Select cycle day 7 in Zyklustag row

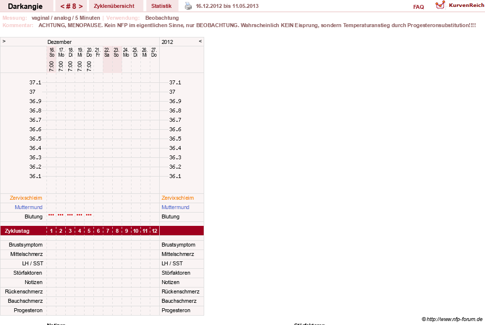108,231
